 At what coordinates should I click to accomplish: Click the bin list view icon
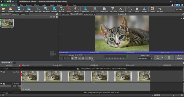[57, 17]
